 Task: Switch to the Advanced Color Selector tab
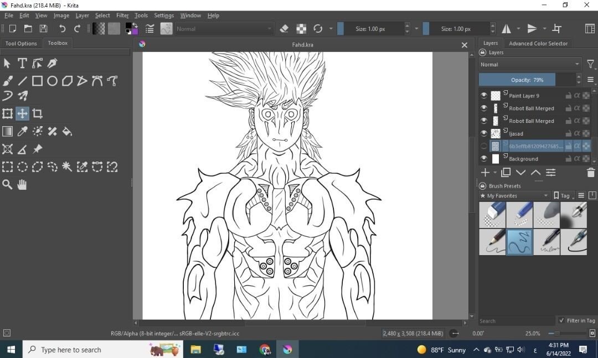[538, 43]
